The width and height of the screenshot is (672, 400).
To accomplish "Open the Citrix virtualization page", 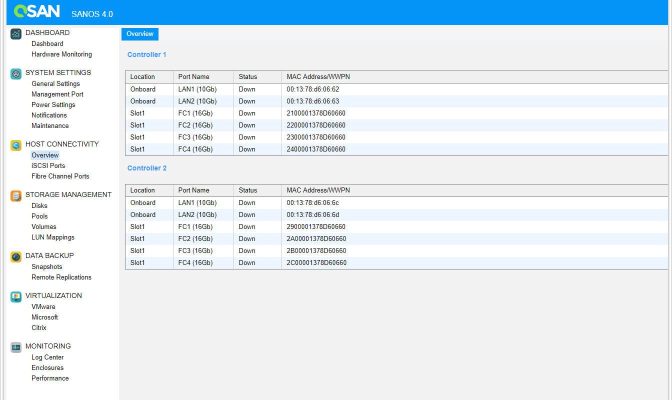I will pyautogui.click(x=39, y=327).
